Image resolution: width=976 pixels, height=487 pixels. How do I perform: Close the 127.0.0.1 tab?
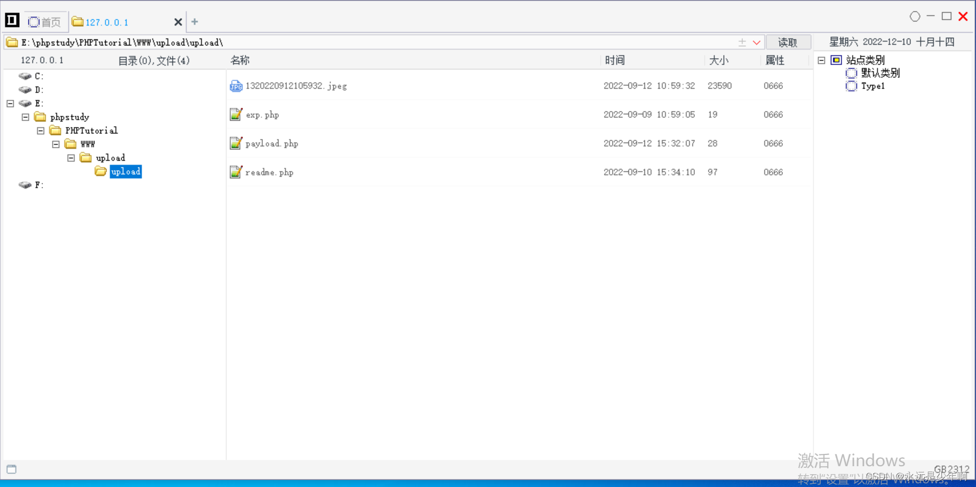coord(178,22)
